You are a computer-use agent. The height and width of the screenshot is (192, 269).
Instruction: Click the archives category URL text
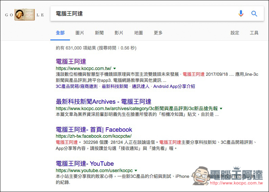tap(137, 108)
